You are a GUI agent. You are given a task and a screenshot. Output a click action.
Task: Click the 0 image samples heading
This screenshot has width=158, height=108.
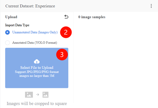[92, 17]
